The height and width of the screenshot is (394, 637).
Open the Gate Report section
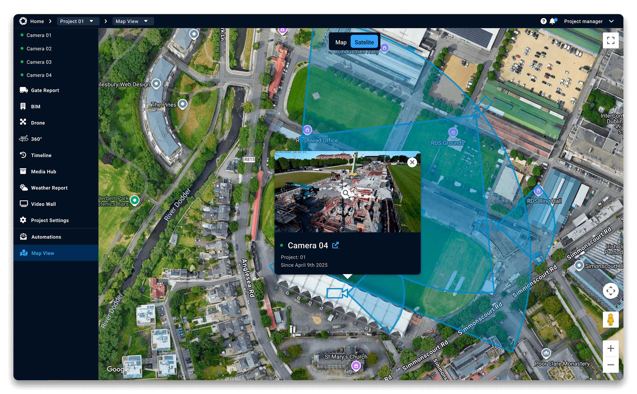44,90
